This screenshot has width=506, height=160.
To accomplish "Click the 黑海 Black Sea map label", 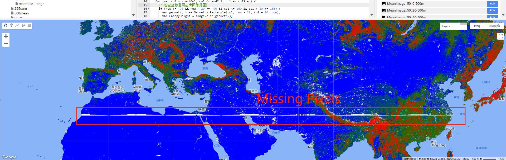I will pyautogui.click(x=205, y=68).
